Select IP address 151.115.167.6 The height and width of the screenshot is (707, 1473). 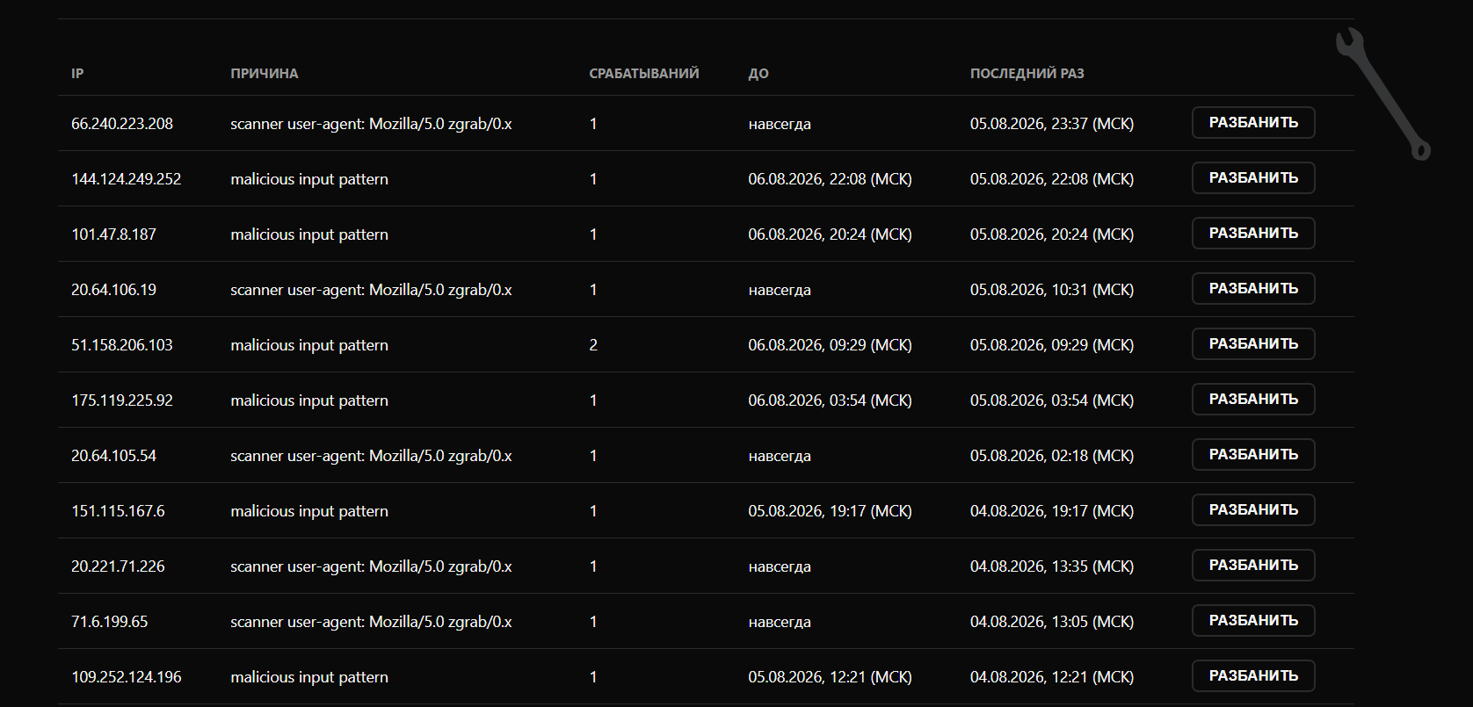coord(118,511)
